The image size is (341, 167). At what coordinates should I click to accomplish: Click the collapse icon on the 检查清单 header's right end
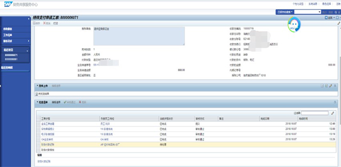coord(335,102)
